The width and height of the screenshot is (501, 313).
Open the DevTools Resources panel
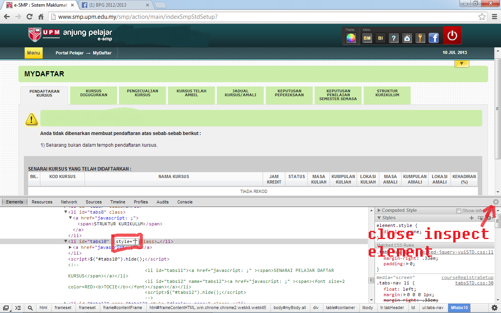coord(42,202)
